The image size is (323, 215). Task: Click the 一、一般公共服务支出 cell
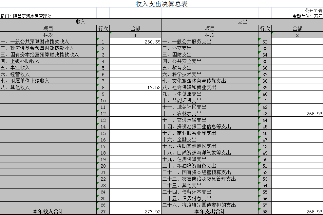coord(210,42)
